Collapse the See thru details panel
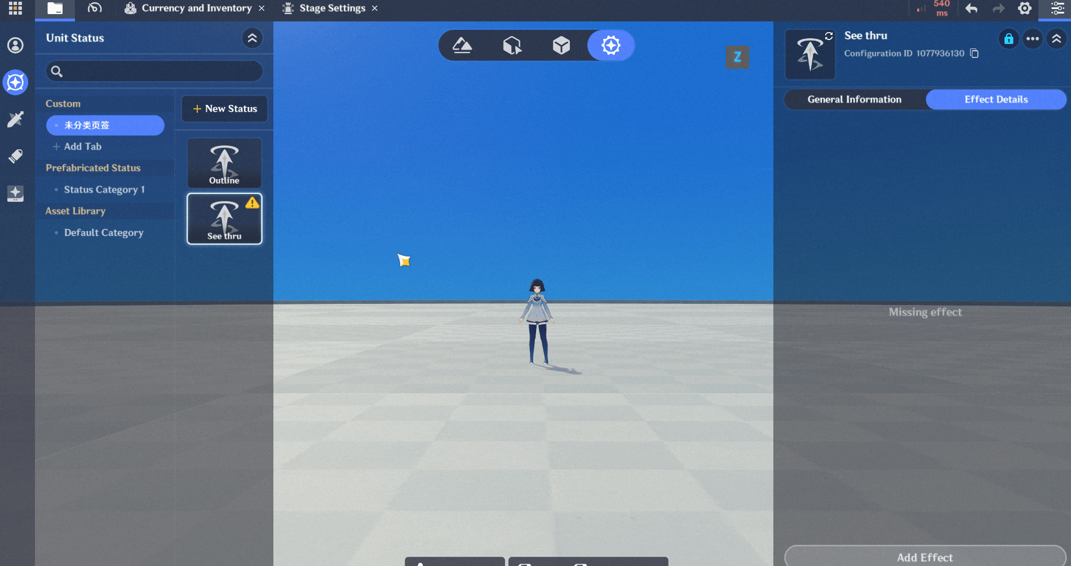The image size is (1071, 566). pyautogui.click(x=1056, y=38)
